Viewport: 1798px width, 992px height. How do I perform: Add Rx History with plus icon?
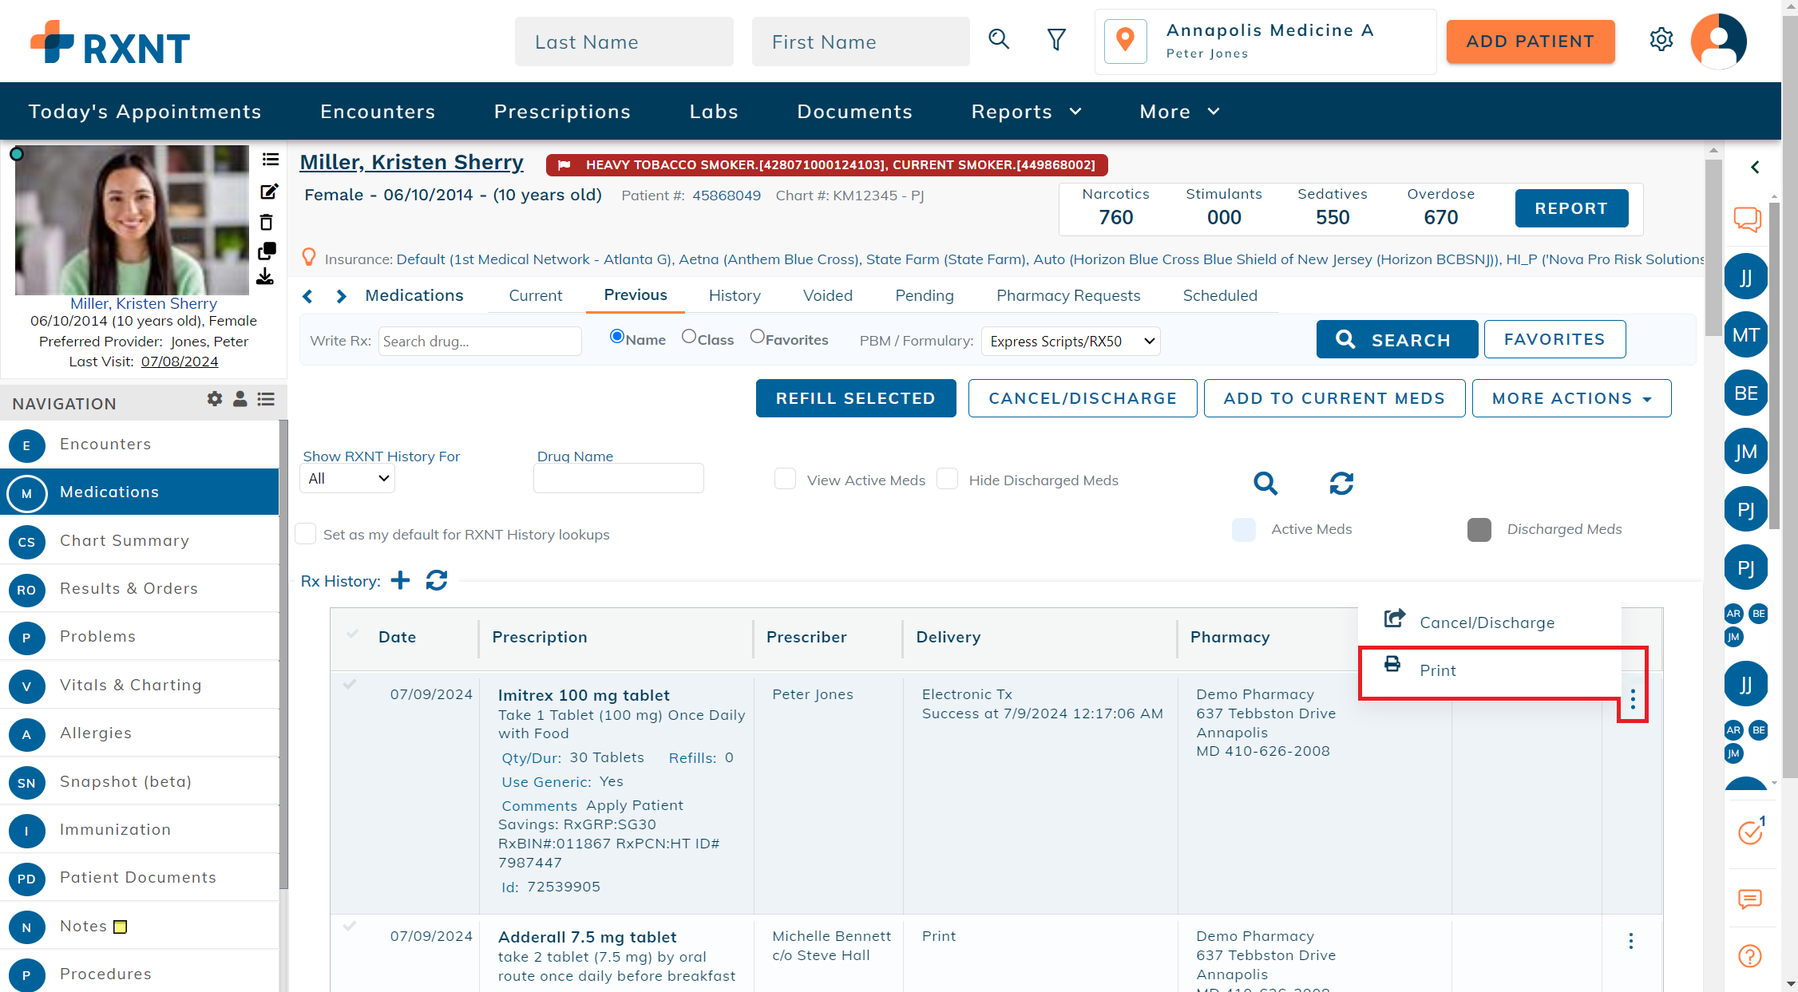400,580
